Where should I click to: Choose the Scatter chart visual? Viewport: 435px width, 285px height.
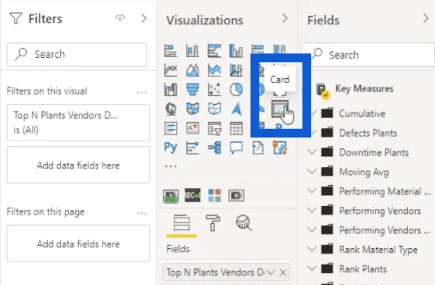tap(214, 89)
